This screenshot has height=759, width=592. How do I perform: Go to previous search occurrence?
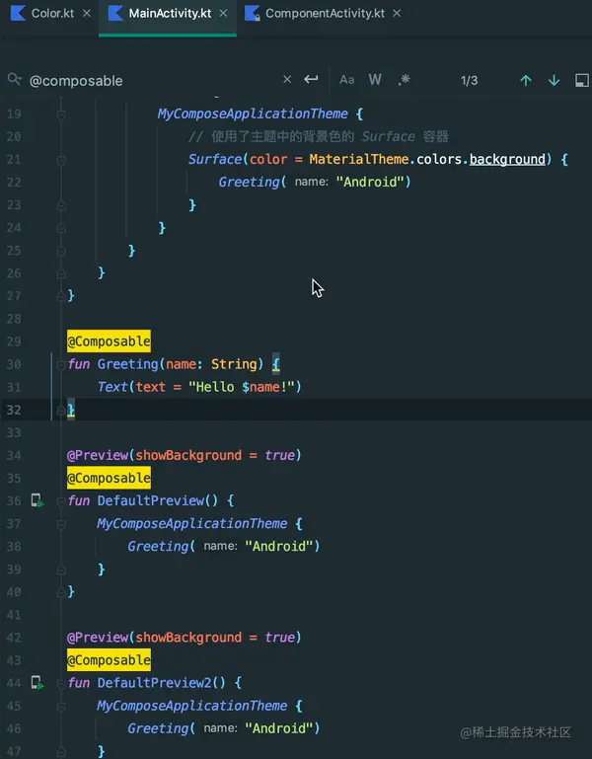(x=526, y=80)
